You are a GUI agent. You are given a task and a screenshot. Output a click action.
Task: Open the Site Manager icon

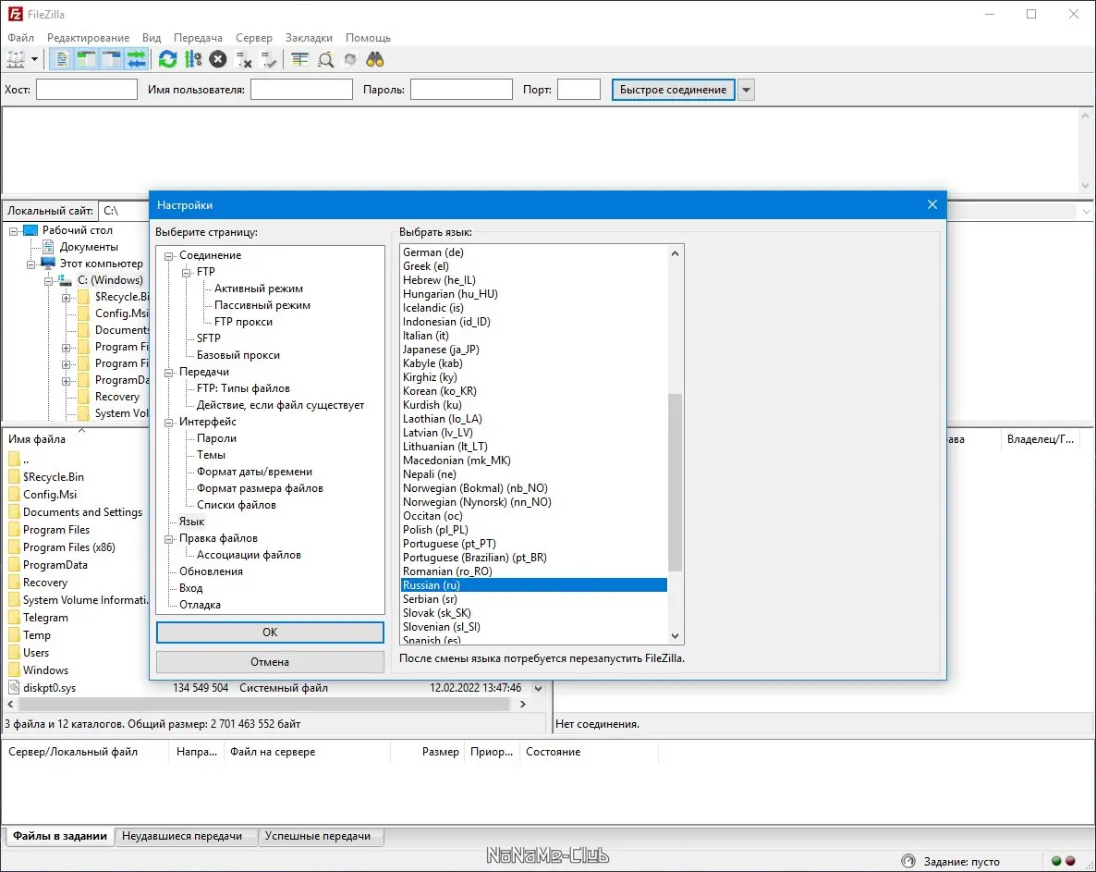tap(16, 60)
